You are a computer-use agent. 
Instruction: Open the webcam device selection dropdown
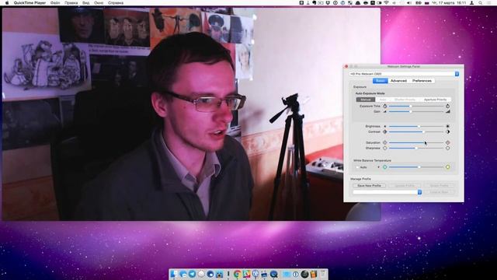[404, 74]
